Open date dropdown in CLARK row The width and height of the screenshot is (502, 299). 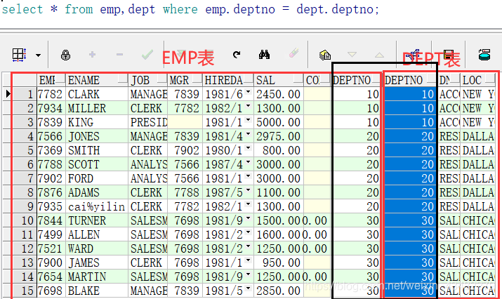(248, 92)
